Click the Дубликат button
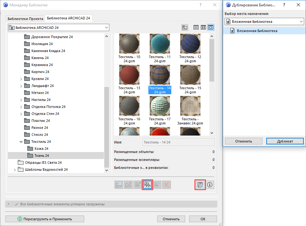306x226 pixels. click(285, 141)
